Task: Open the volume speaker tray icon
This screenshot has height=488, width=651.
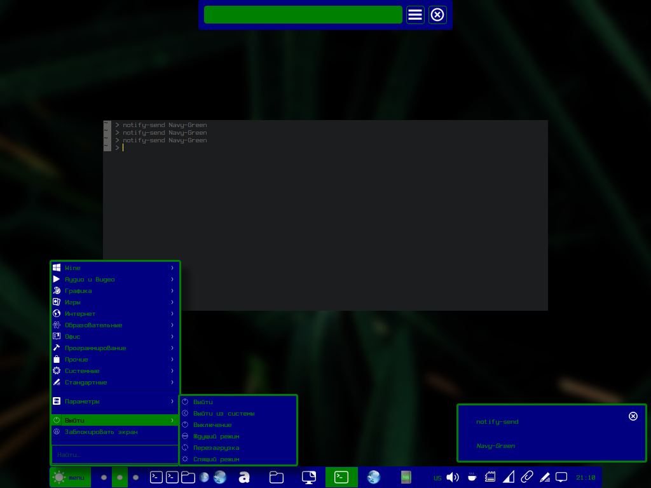Action: pyautogui.click(x=453, y=477)
